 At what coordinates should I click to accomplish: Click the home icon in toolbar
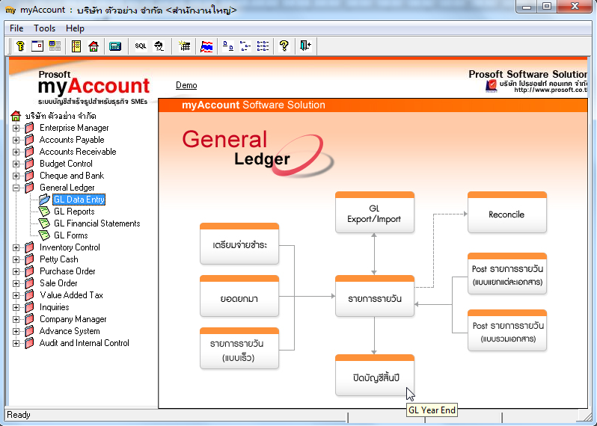[x=94, y=46]
